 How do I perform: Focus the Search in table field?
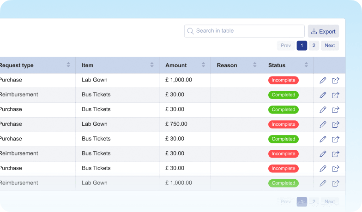[x=244, y=31]
